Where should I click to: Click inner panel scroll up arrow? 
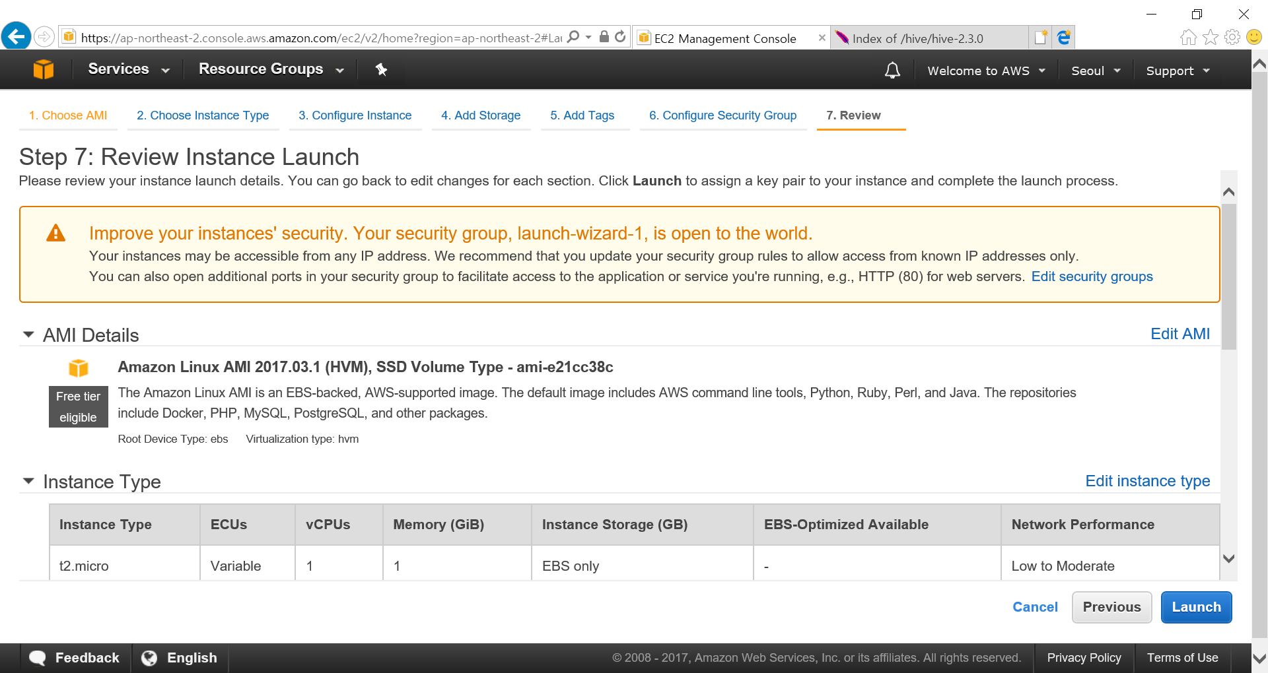tap(1228, 192)
